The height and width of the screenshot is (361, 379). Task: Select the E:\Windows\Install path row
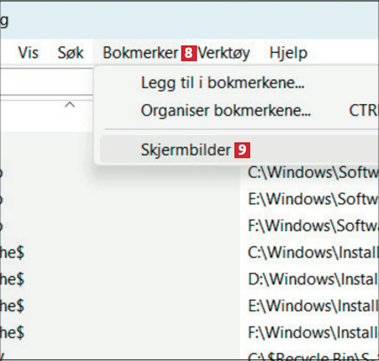coord(313,306)
